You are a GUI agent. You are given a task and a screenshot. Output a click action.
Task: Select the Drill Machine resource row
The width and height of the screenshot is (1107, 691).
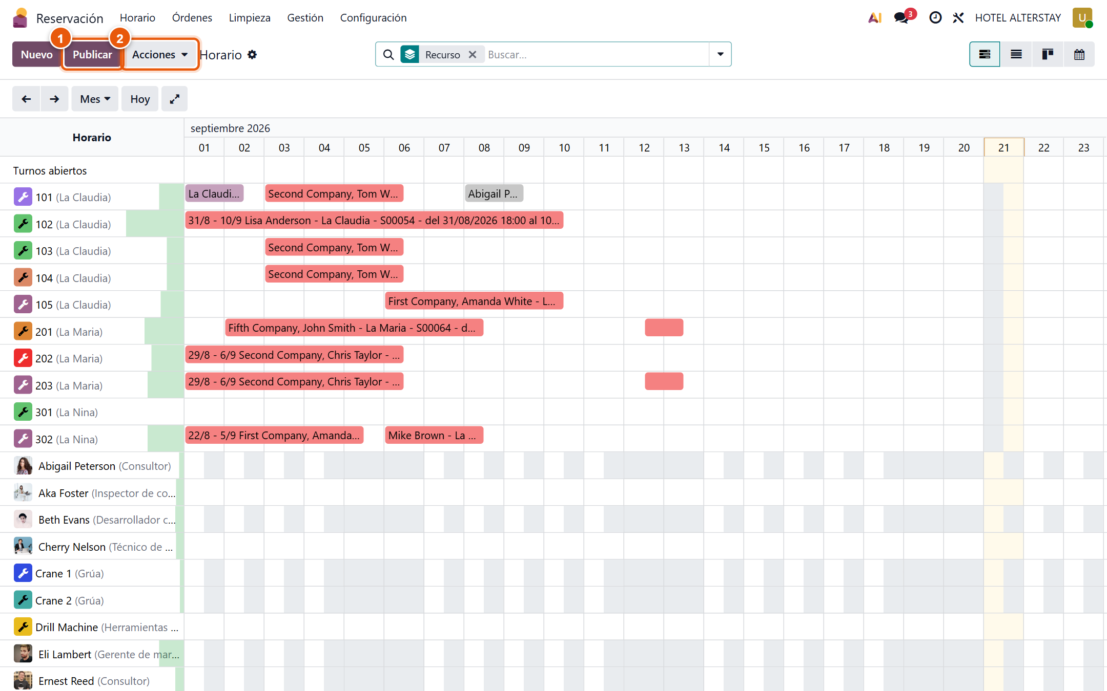coord(92,627)
